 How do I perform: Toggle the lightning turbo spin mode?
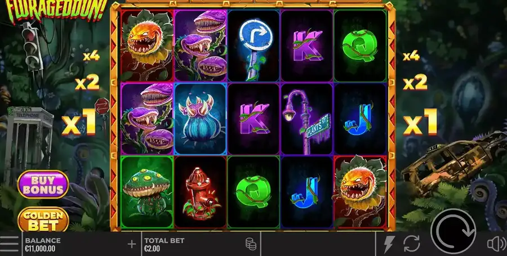click(x=389, y=244)
